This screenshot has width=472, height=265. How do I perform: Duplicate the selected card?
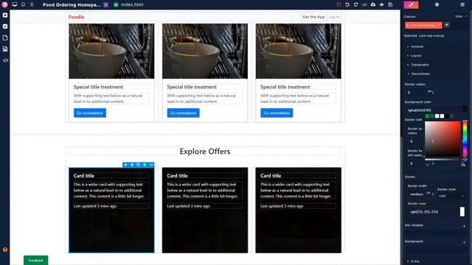[138, 165]
